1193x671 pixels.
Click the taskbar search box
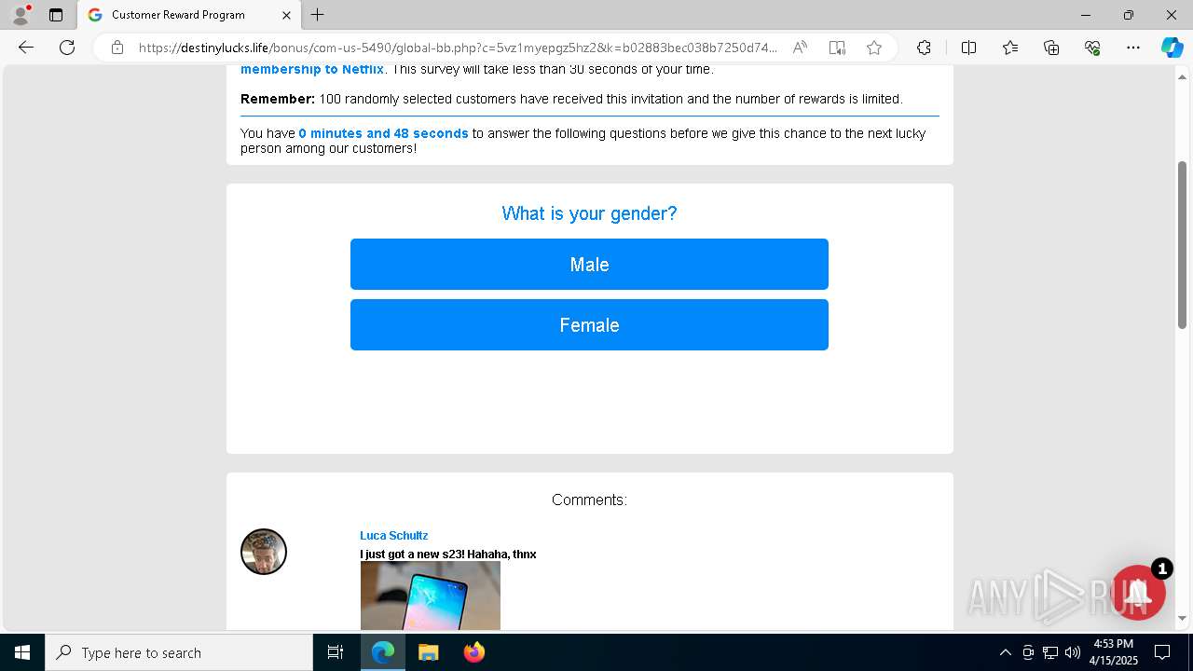click(179, 652)
